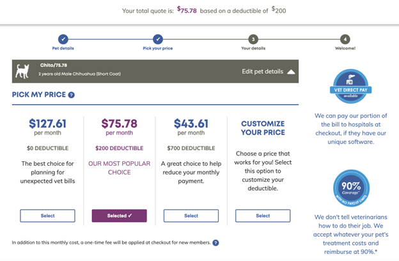Click step 3 Your details circle
Screen dimensions: 399x261
click(x=253, y=39)
